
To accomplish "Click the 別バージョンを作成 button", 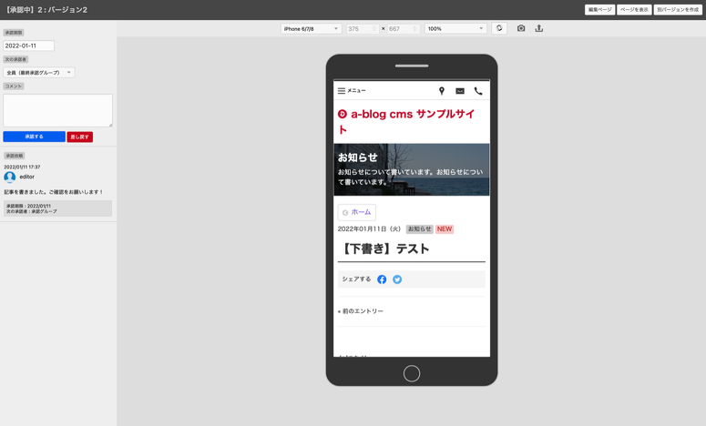I will pyautogui.click(x=678, y=10).
